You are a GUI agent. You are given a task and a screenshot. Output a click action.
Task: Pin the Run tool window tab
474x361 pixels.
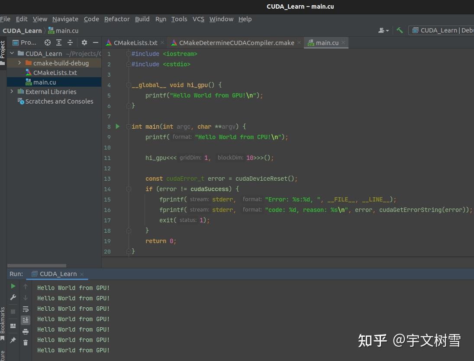[13, 341]
